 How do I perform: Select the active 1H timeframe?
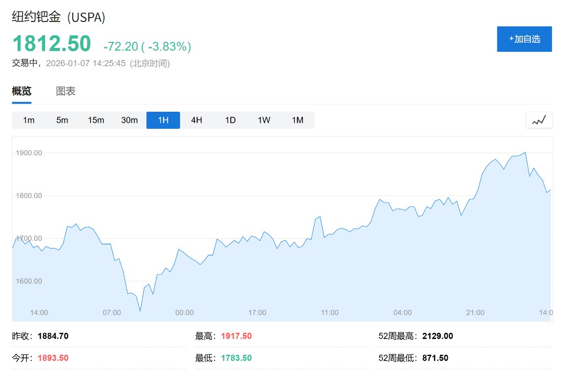pos(163,120)
